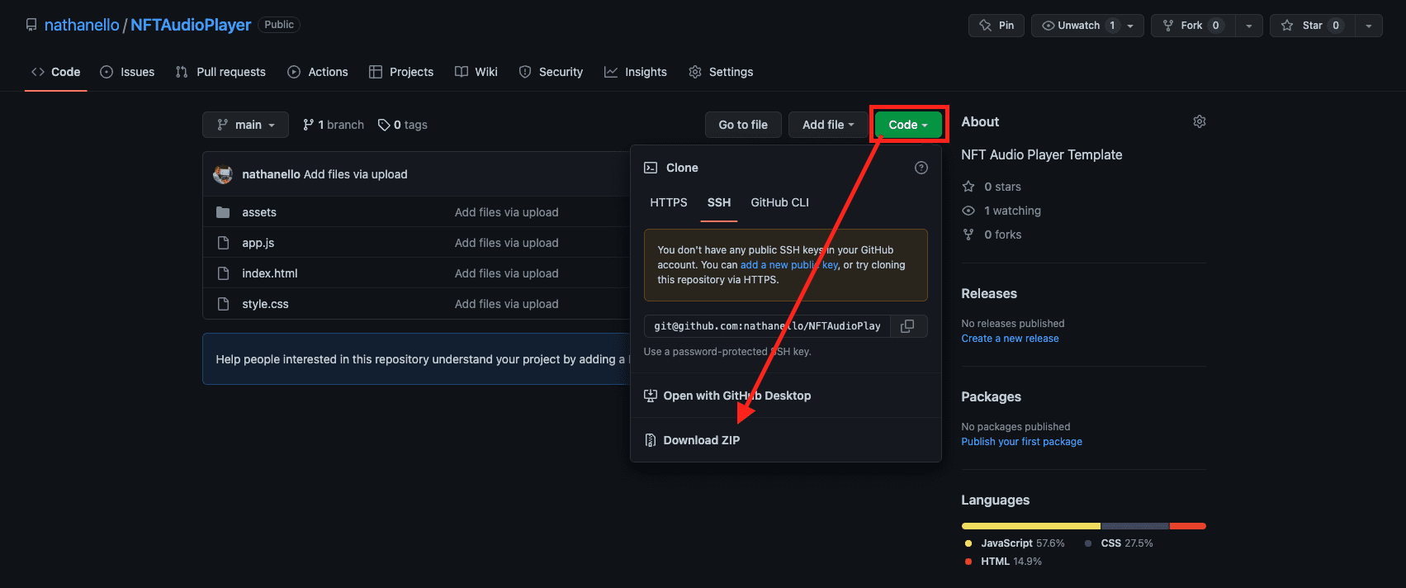Open the NFTAudioPlayer repository title link
This screenshot has width=1406, height=588.
pyautogui.click(x=191, y=25)
